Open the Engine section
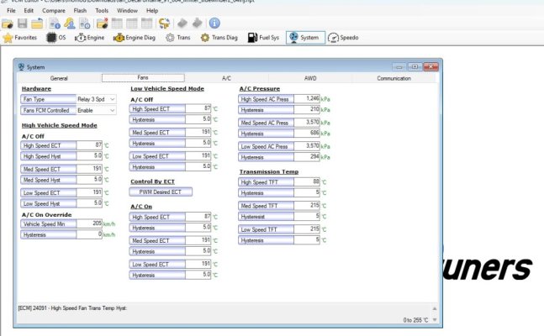544x336 pixels. [89, 38]
